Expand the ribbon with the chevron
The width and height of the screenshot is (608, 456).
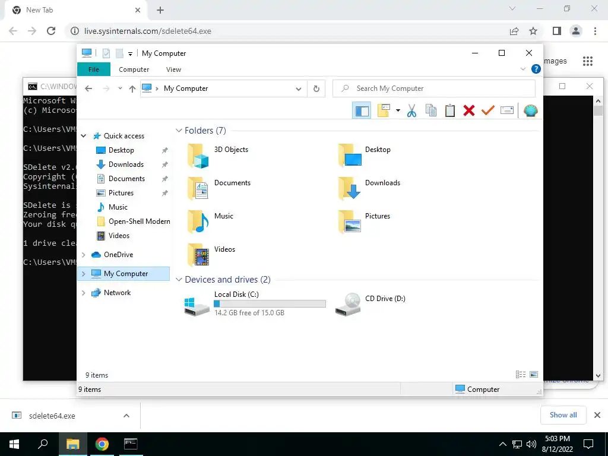pyautogui.click(x=522, y=69)
